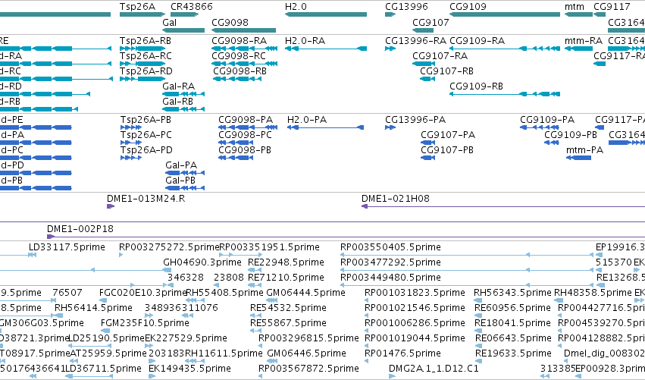
Task: Click the Tsp26A gene label
Action: (x=137, y=7)
